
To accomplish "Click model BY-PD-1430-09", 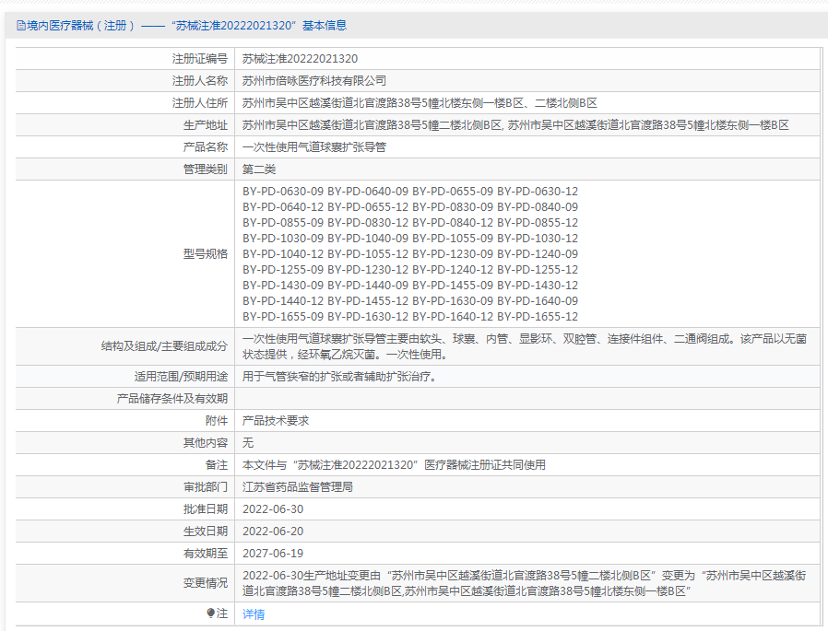I will (x=283, y=286).
